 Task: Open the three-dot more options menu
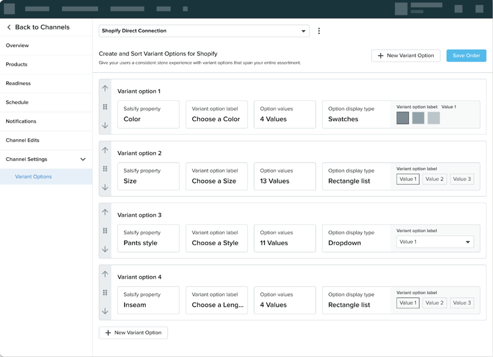tap(319, 31)
